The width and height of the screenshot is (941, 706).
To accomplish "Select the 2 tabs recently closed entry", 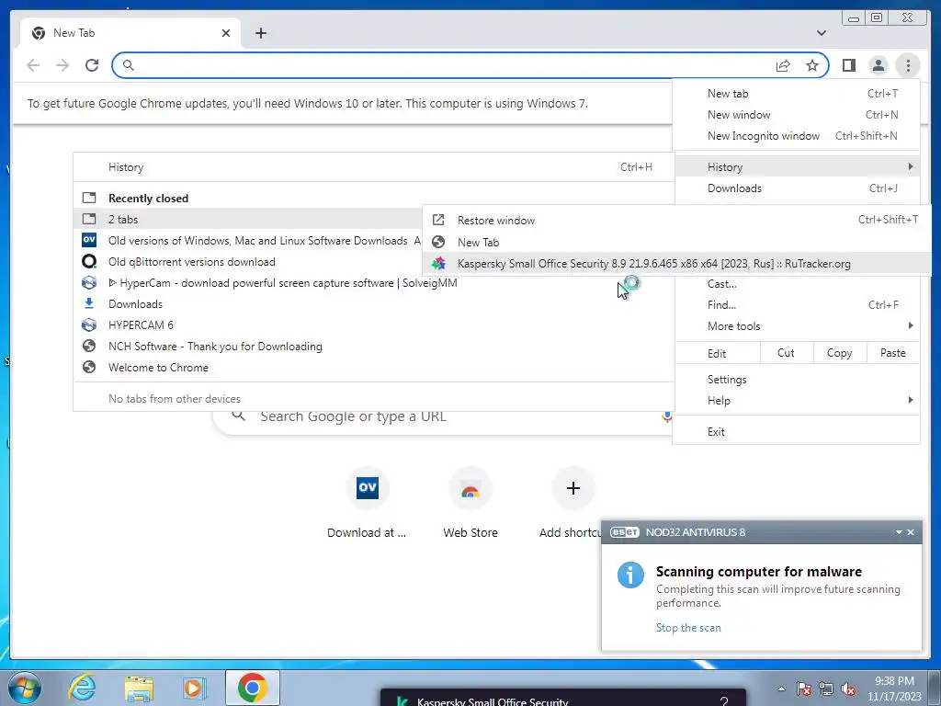I will 248,219.
